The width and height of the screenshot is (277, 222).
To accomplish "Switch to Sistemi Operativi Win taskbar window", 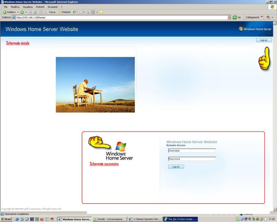I will (x=145, y=219).
